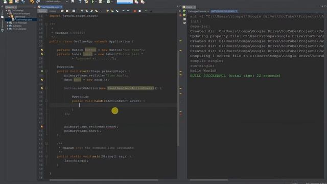Fold the main method code block
The image size is (327, 184).
pyautogui.click(x=46, y=156)
